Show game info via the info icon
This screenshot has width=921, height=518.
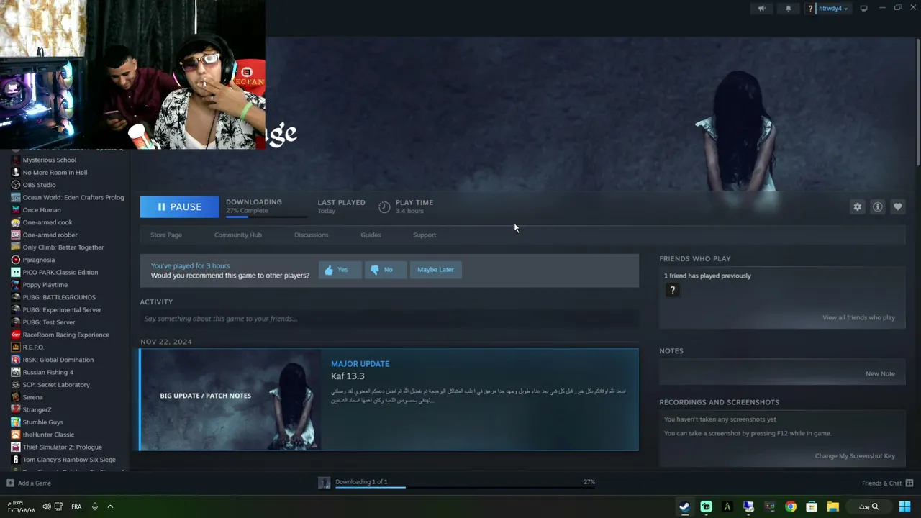878,207
